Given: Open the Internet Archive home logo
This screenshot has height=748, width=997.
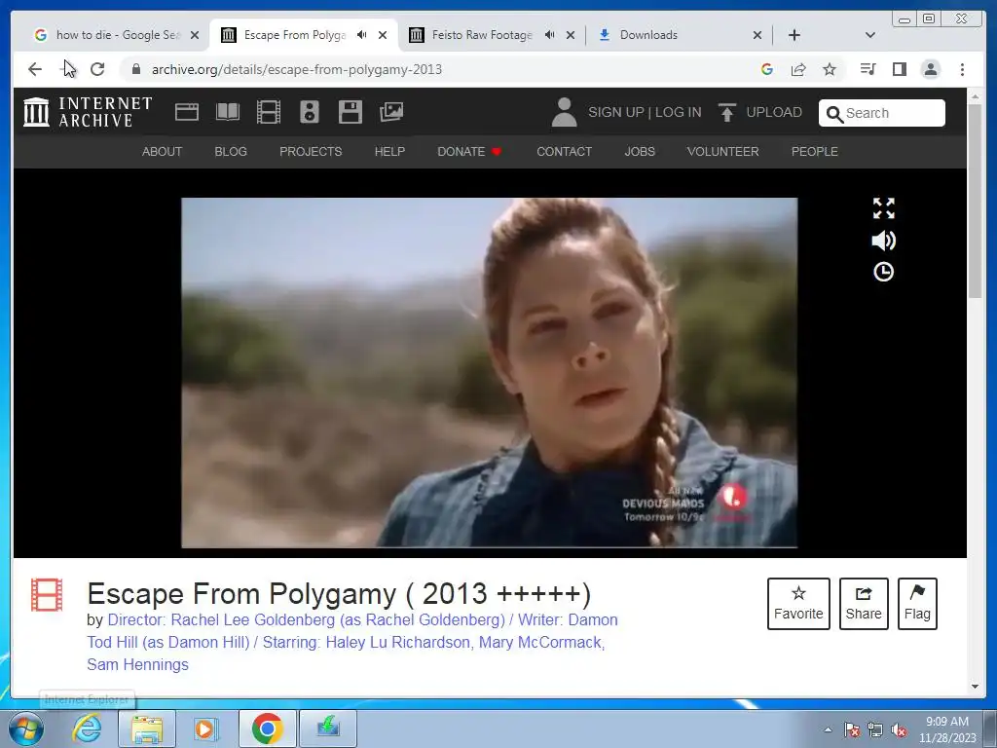Looking at the screenshot, I should [87, 112].
